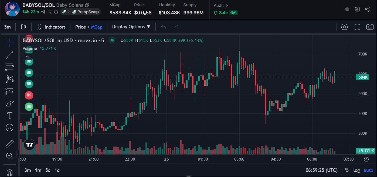377x177 pixels.
Task: Open the Fibonacci and Gann tools
Action: point(10,67)
